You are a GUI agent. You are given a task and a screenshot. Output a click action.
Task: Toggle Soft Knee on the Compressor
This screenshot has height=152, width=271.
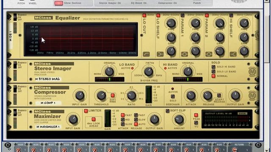tap(113, 95)
